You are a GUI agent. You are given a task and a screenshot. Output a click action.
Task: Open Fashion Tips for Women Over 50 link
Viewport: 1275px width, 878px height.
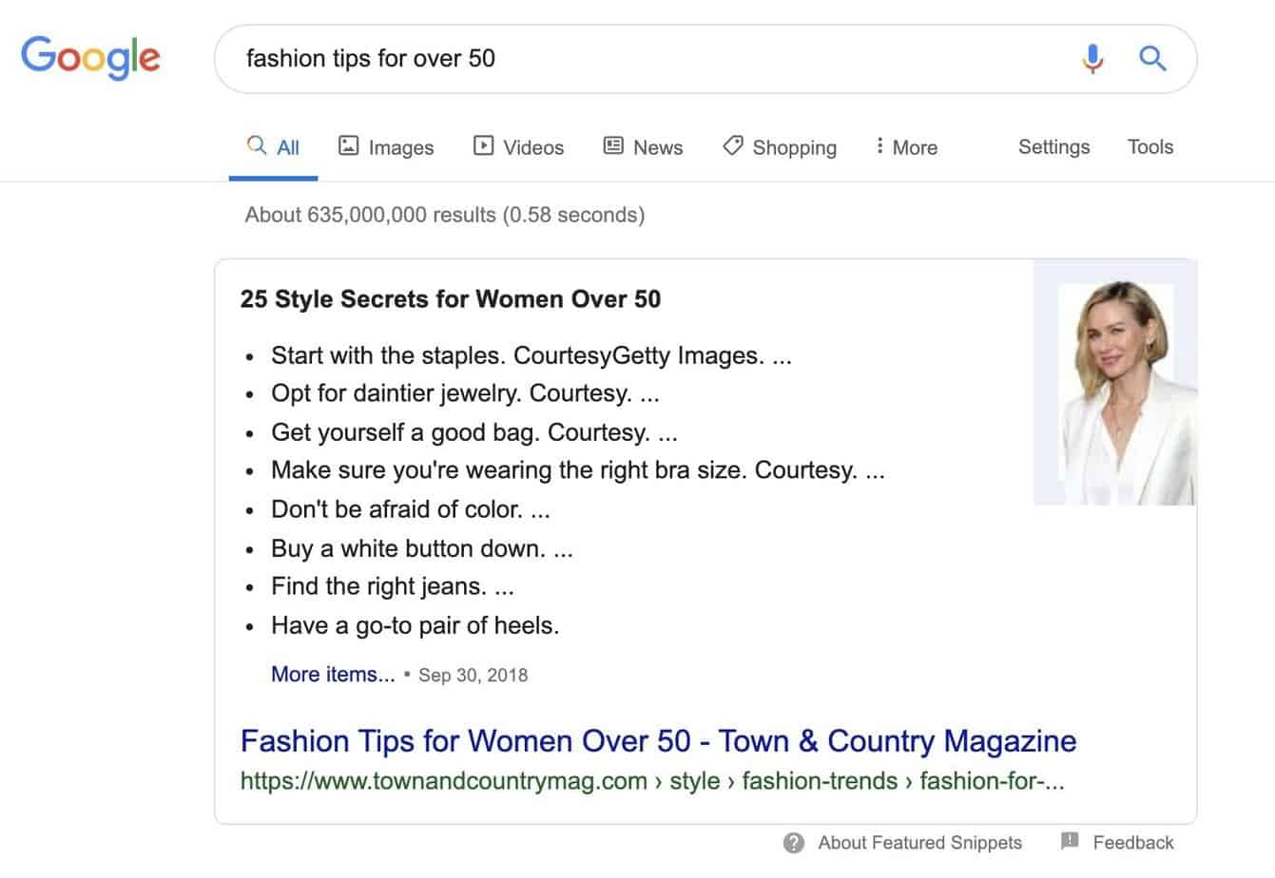click(658, 741)
